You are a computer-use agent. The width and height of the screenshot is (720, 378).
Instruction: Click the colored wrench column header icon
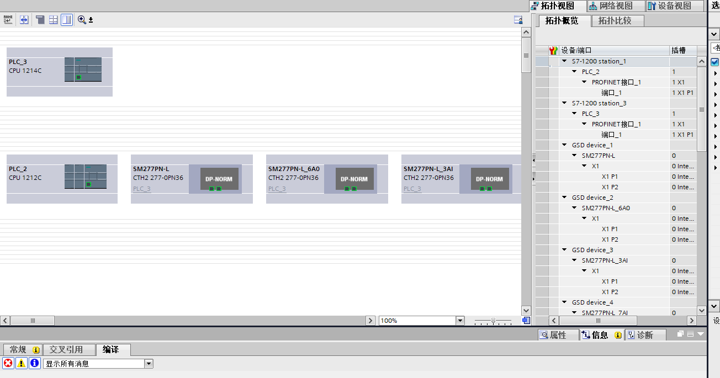point(554,50)
